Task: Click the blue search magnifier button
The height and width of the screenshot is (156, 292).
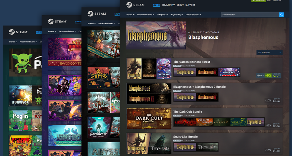Action: 281,15
